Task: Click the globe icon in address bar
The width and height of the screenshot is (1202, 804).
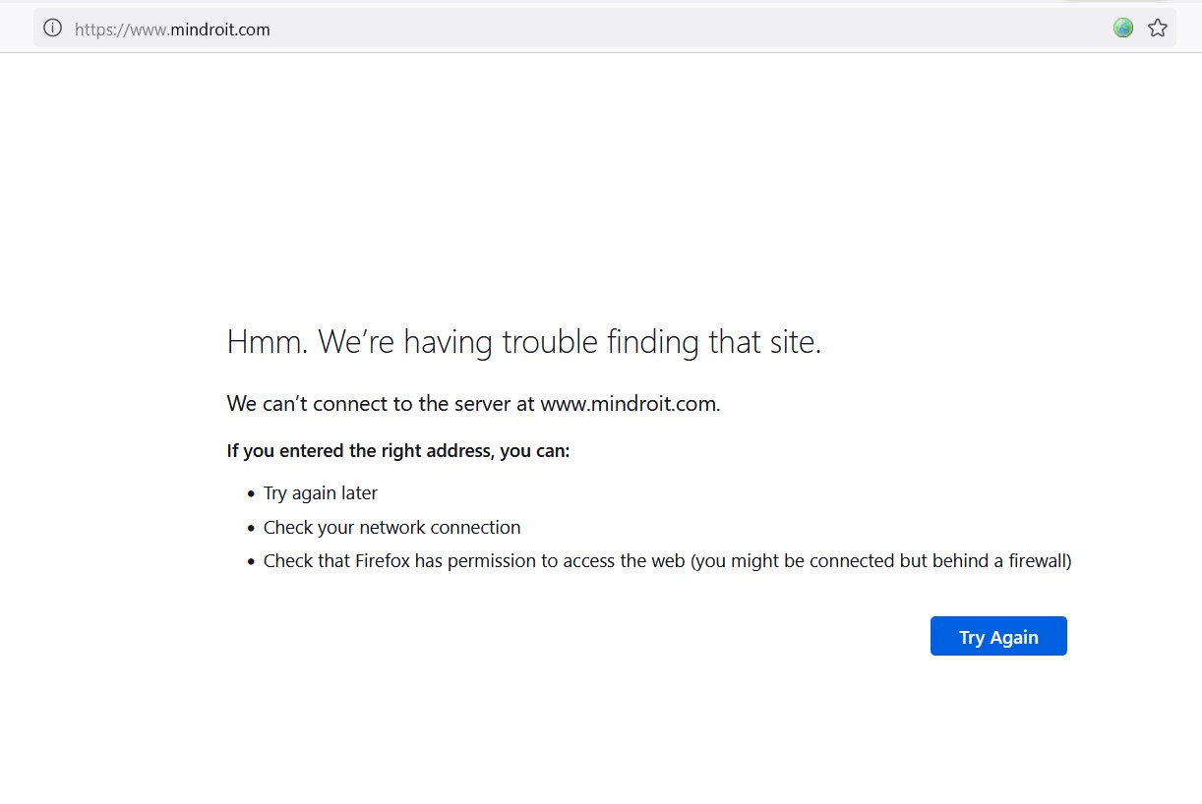Action: [1123, 29]
